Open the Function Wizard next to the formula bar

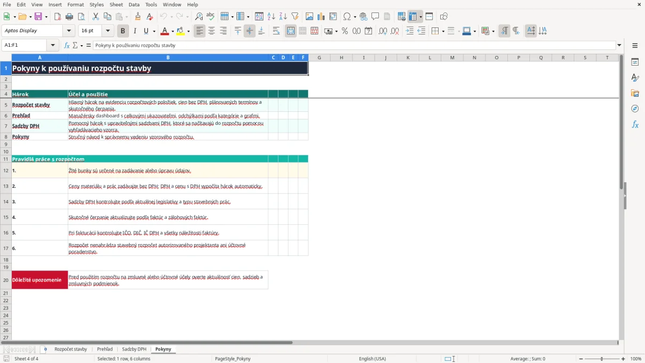[x=67, y=46]
